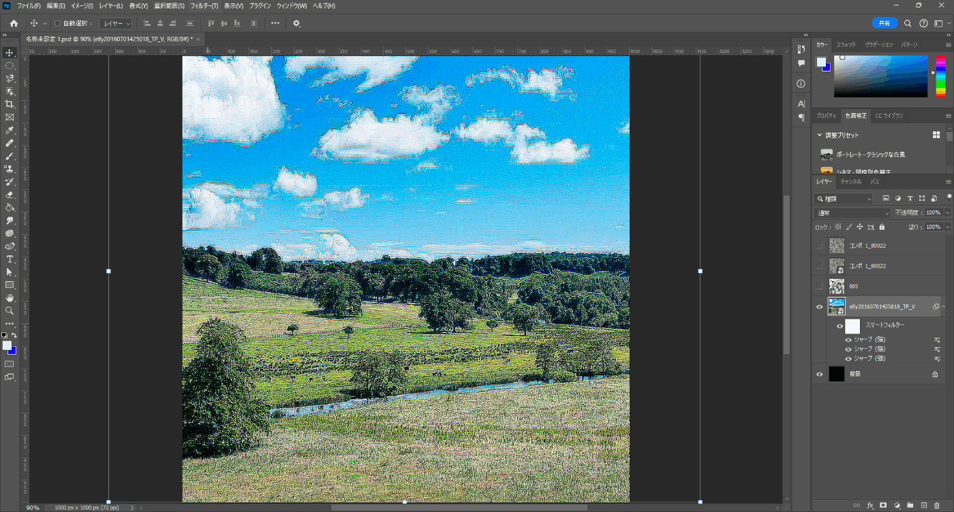Switch to the チャンネル tab

(850, 182)
